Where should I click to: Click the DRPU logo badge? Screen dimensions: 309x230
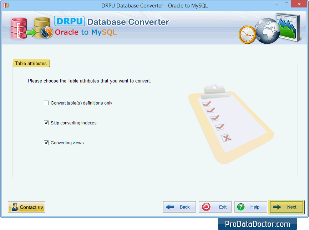click(69, 21)
